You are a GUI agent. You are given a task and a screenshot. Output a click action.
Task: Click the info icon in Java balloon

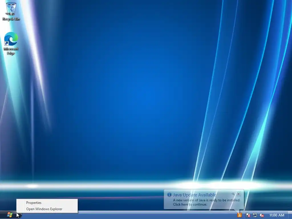pos(169,195)
